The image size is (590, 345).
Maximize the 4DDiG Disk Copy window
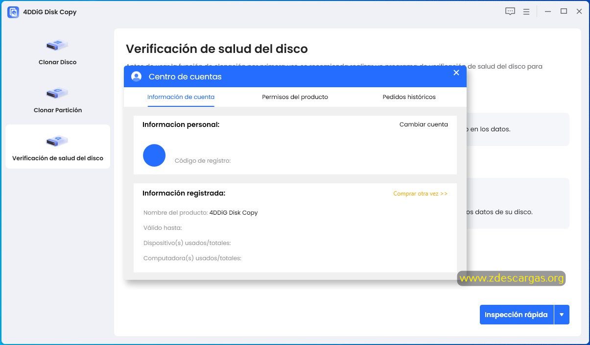pyautogui.click(x=564, y=11)
